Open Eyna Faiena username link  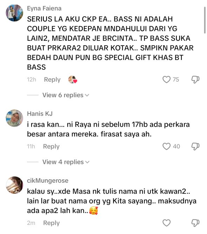[44, 8]
